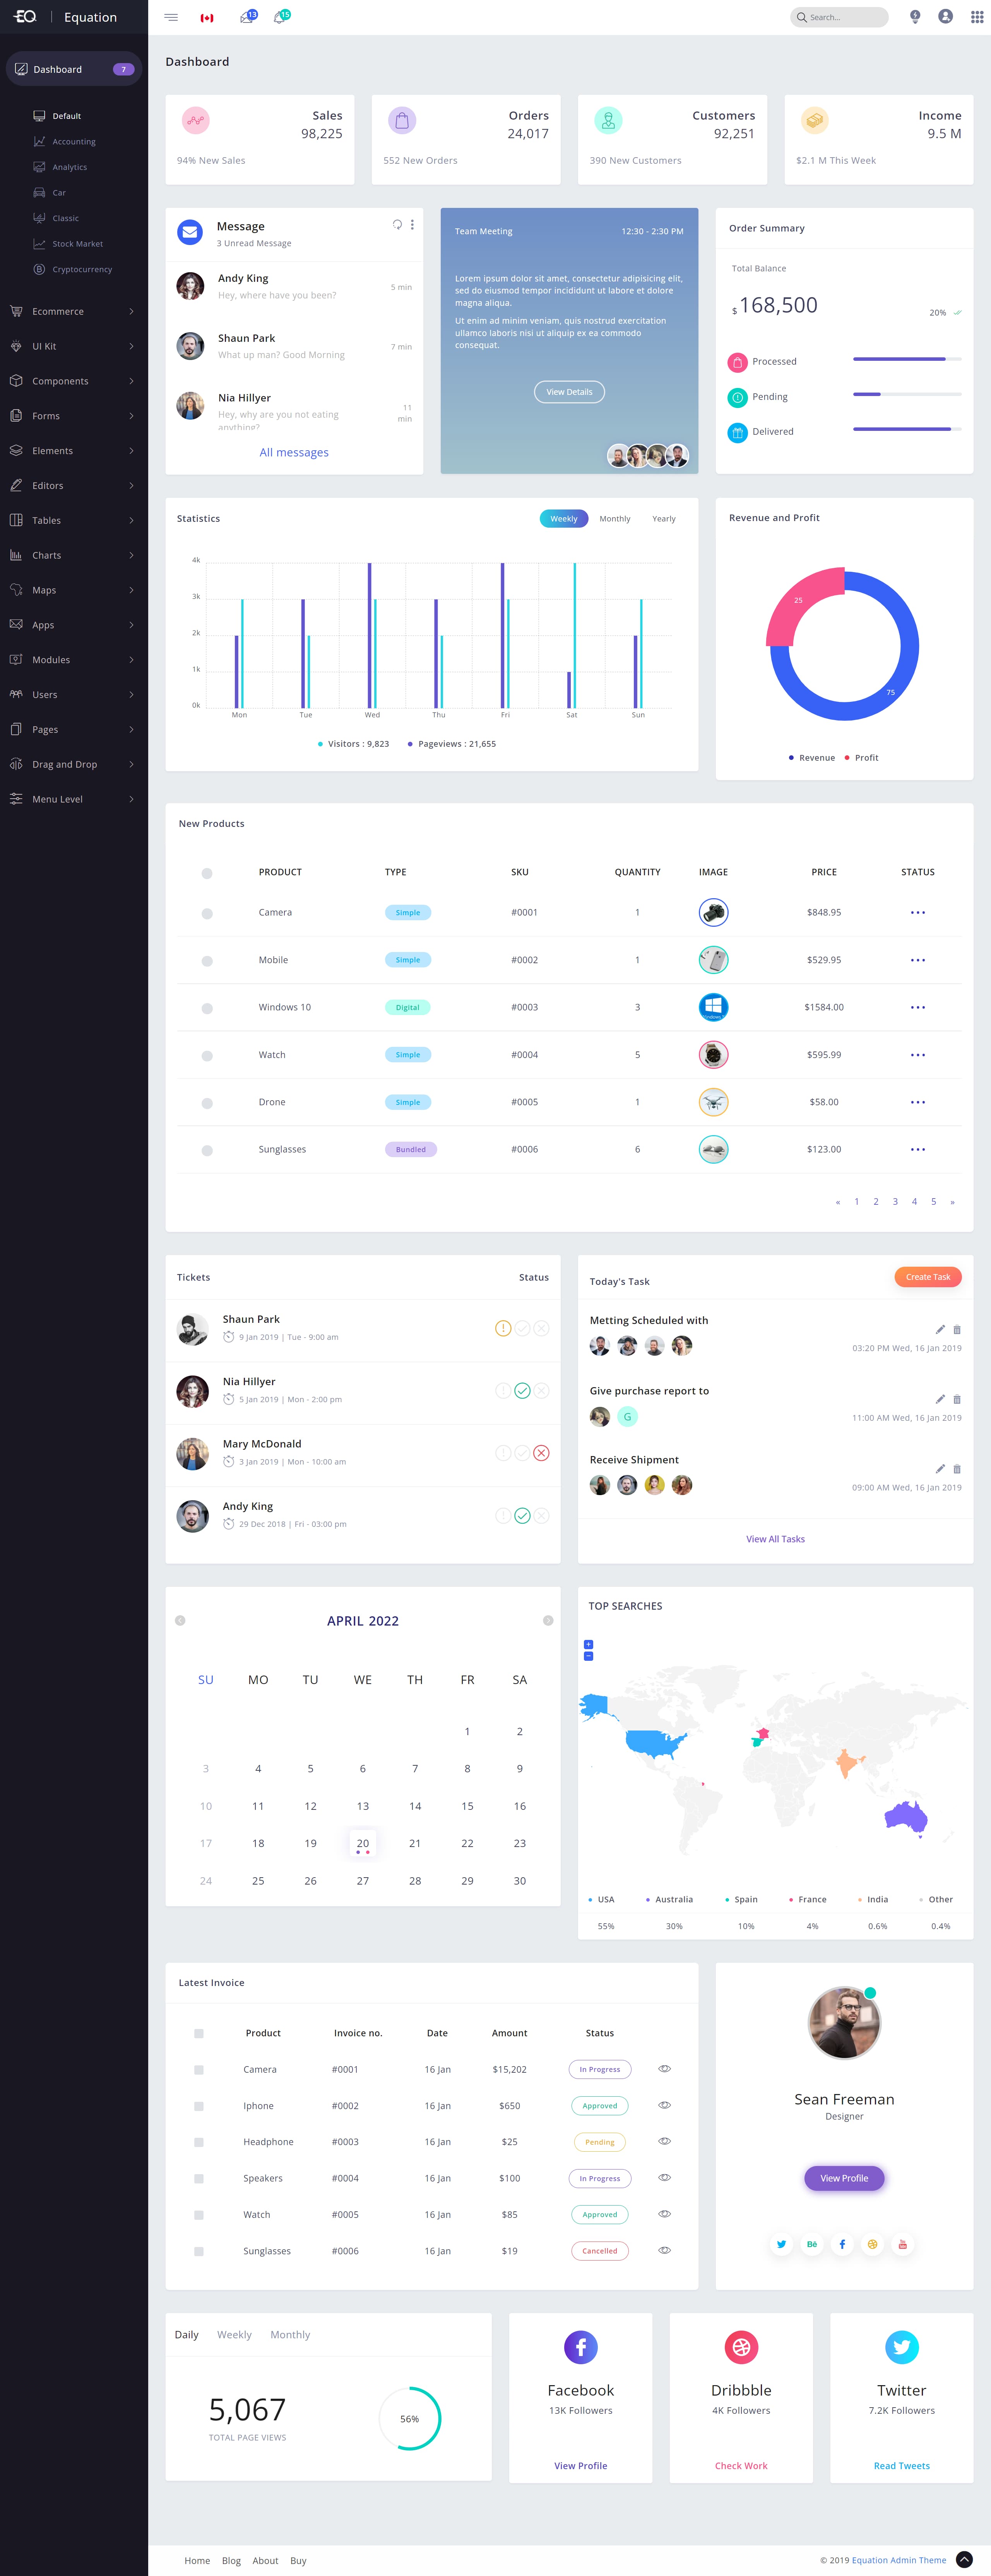Image resolution: width=991 pixels, height=2576 pixels.
Task: Click the hamburger menu icon in top bar
Action: tap(171, 17)
